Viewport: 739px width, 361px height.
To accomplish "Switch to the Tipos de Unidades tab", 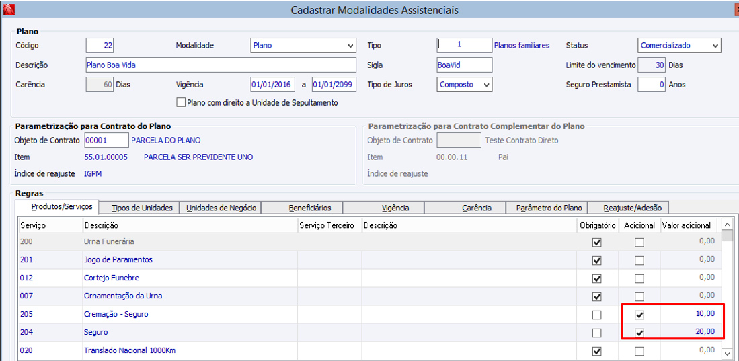I will [142, 208].
